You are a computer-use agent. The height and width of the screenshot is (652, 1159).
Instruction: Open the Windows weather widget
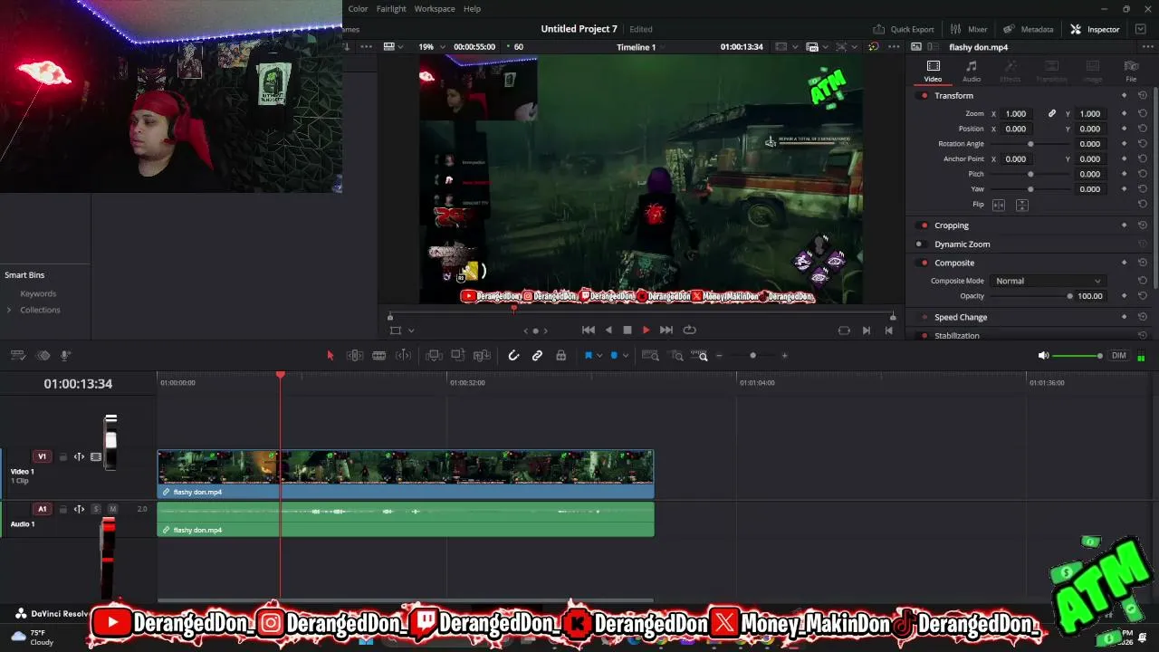[x=32, y=638]
